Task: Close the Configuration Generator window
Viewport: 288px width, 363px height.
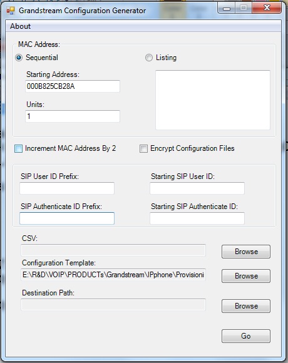Action: (267, 8)
